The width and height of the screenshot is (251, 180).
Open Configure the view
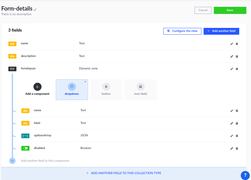pyautogui.click(x=182, y=31)
